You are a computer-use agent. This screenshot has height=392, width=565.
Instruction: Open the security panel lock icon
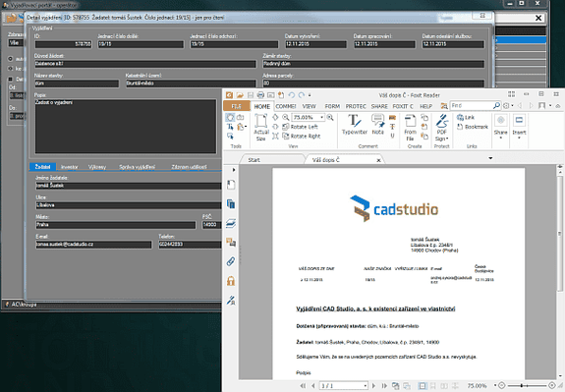[231, 281]
